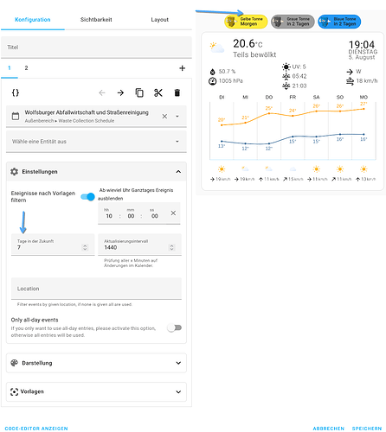Click the Abbrechen button
The width and height of the screenshot is (386, 432).
pyautogui.click(x=329, y=429)
